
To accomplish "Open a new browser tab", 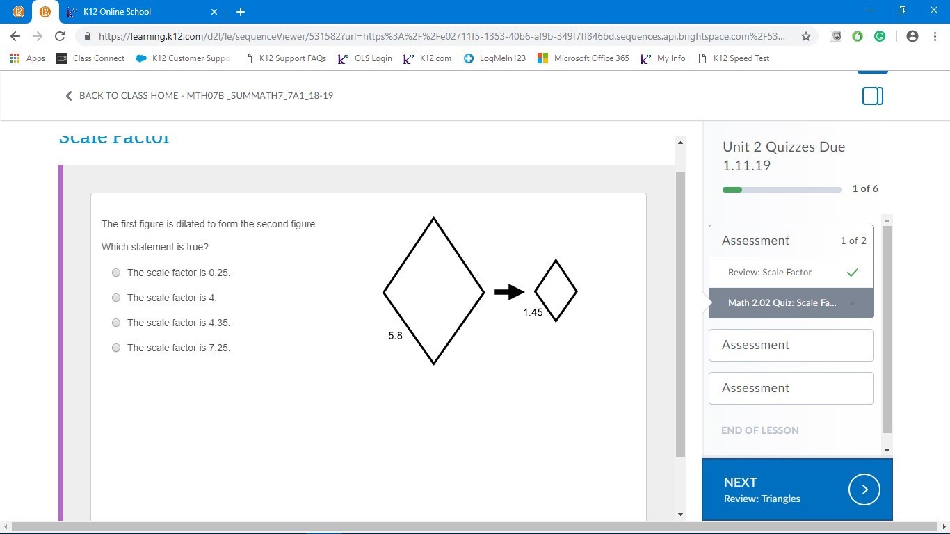I will (x=240, y=12).
